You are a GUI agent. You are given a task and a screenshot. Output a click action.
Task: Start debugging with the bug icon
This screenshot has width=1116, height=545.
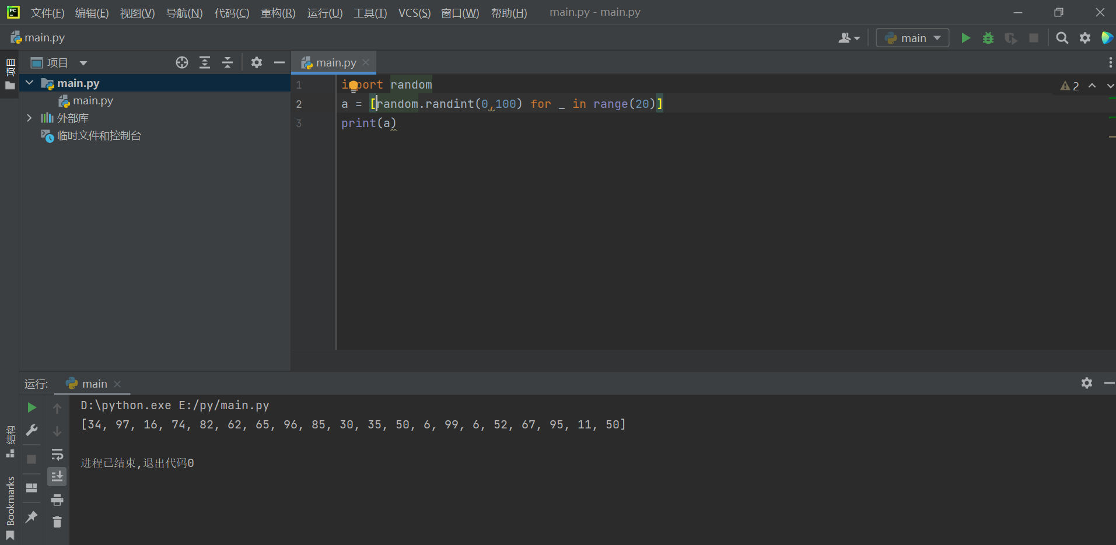988,38
